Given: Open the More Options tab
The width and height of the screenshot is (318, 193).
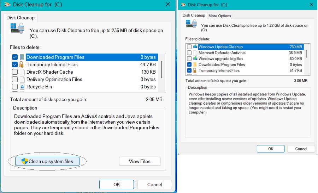Looking at the screenshot, I should pyautogui.click(x=220, y=16).
